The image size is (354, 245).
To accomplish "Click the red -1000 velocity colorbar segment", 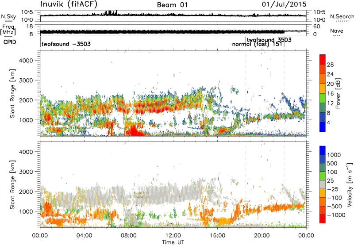I will (x=323, y=219).
